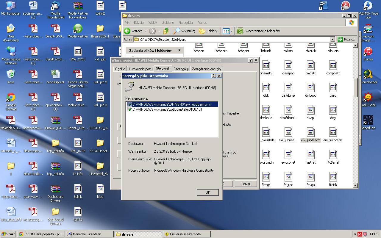The width and height of the screenshot is (381, 238).
Task: Open the Mozilla Thunderbird desktop icon
Action: (x=55, y=6)
